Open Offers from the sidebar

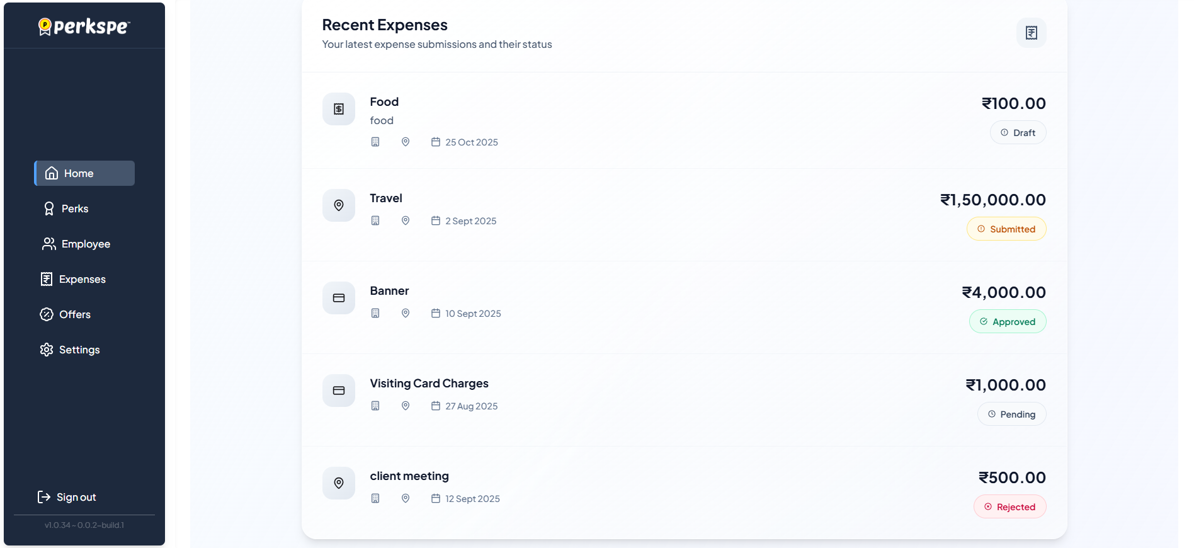pyautogui.click(x=74, y=314)
